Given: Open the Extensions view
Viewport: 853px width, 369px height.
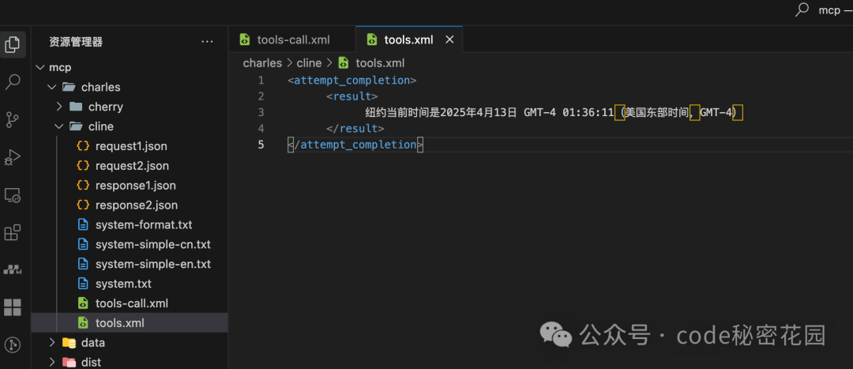Looking at the screenshot, I should point(13,232).
